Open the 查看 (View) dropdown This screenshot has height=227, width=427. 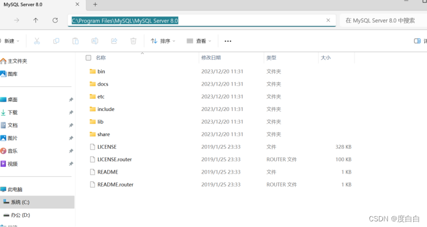[x=199, y=41]
